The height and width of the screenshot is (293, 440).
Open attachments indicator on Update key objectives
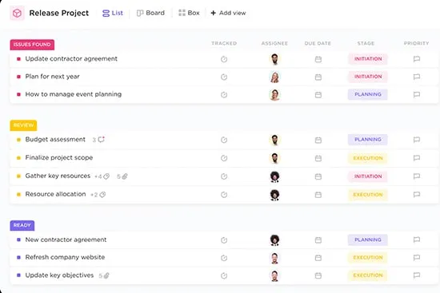click(104, 275)
